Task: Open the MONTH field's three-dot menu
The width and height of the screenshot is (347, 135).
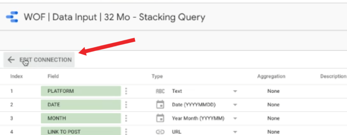Action: (126, 118)
